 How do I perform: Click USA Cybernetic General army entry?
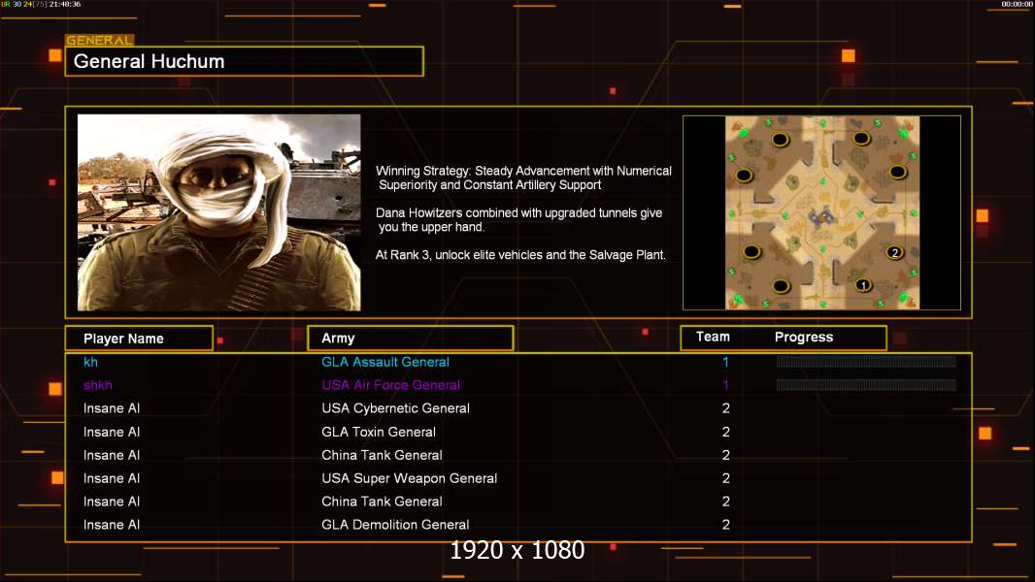tap(395, 408)
